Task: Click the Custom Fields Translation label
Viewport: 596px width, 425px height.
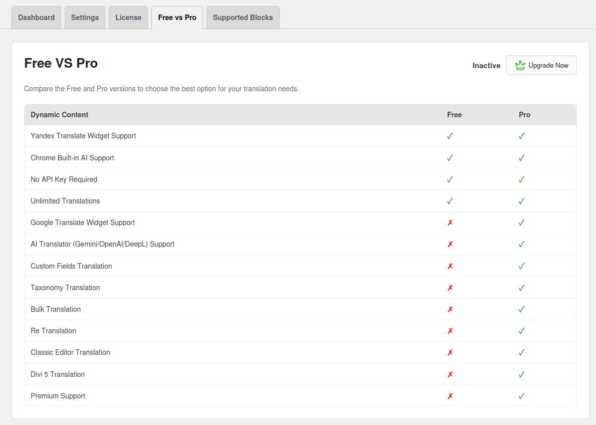Action: click(x=72, y=266)
